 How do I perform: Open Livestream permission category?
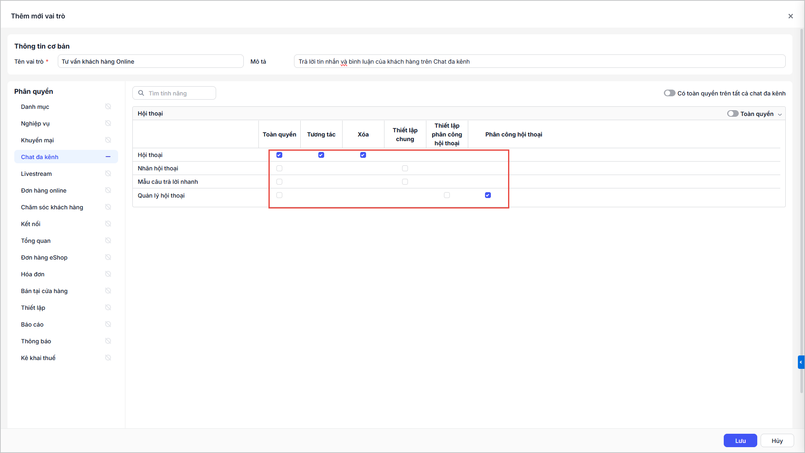click(66, 174)
